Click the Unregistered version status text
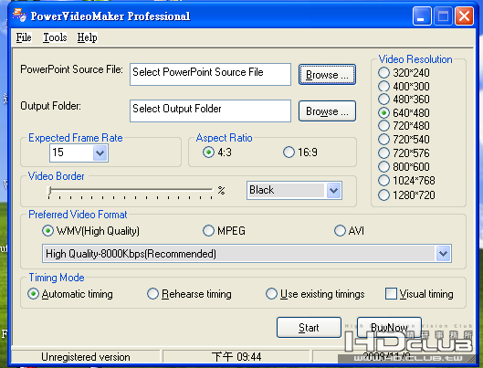The width and height of the screenshot is (483, 368). (86, 357)
